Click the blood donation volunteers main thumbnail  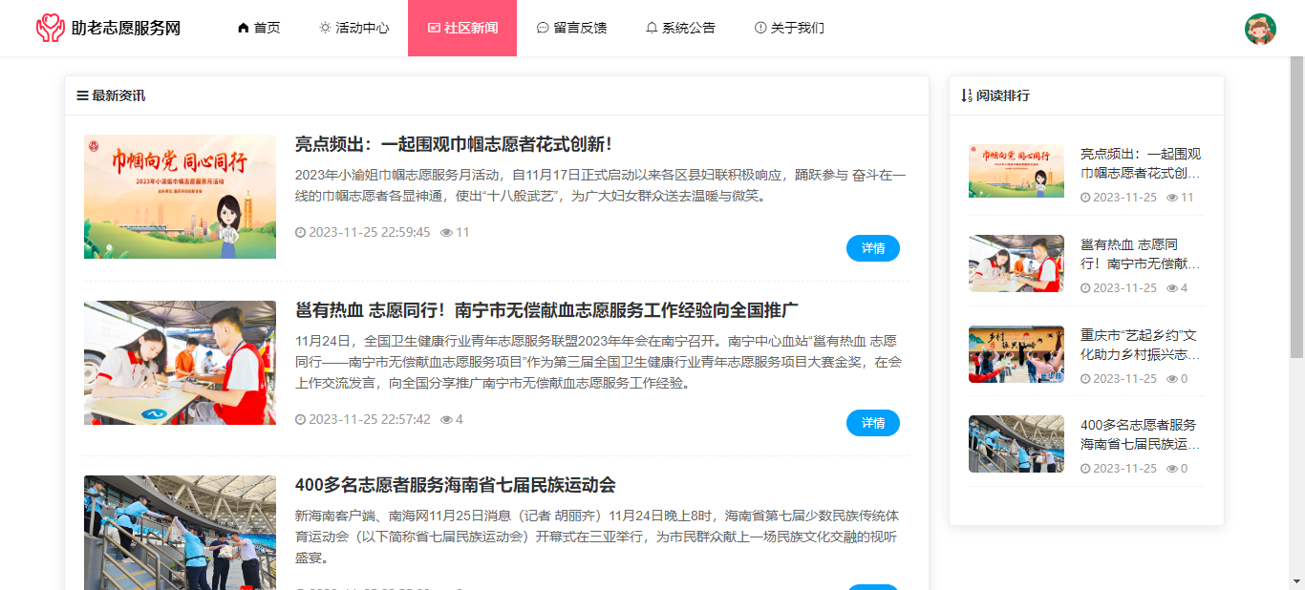coord(180,363)
